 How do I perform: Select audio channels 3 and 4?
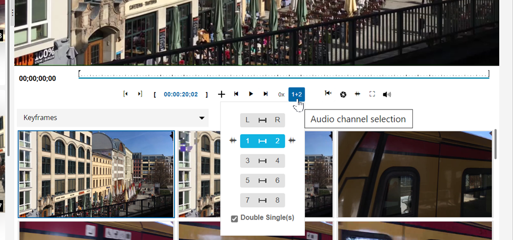click(x=262, y=161)
